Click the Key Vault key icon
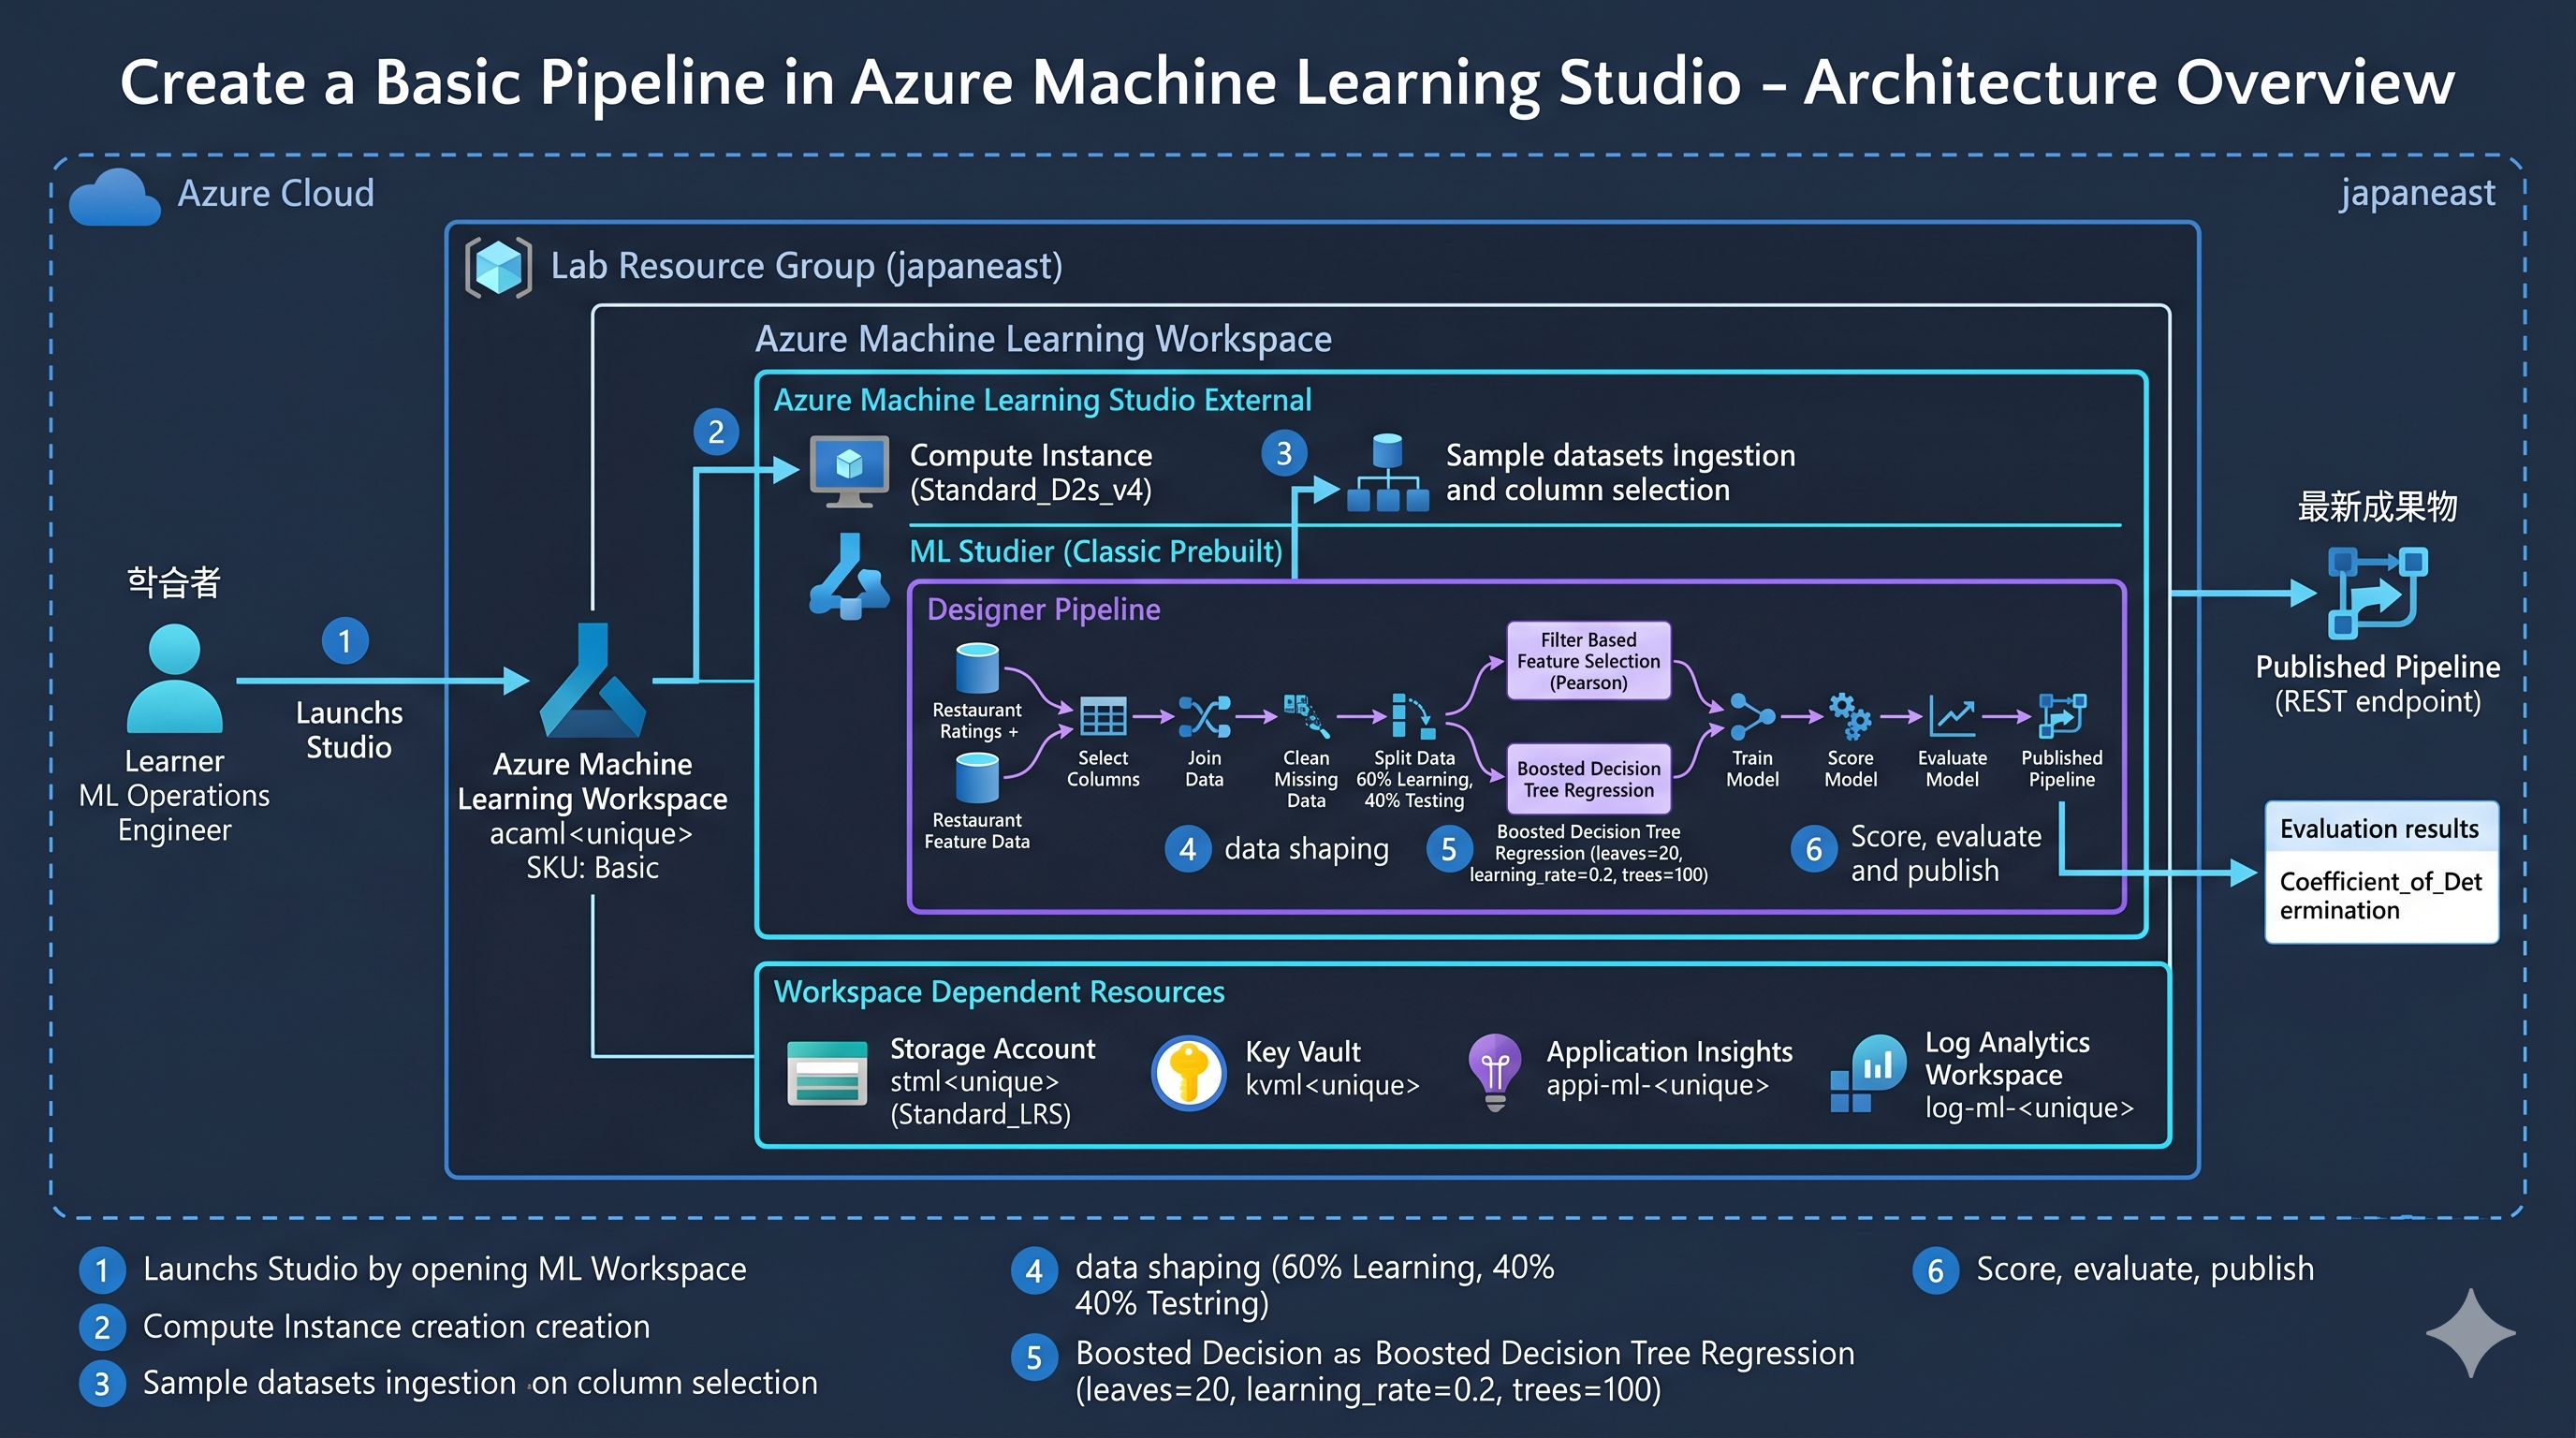The image size is (2576, 1438). [1189, 1073]
